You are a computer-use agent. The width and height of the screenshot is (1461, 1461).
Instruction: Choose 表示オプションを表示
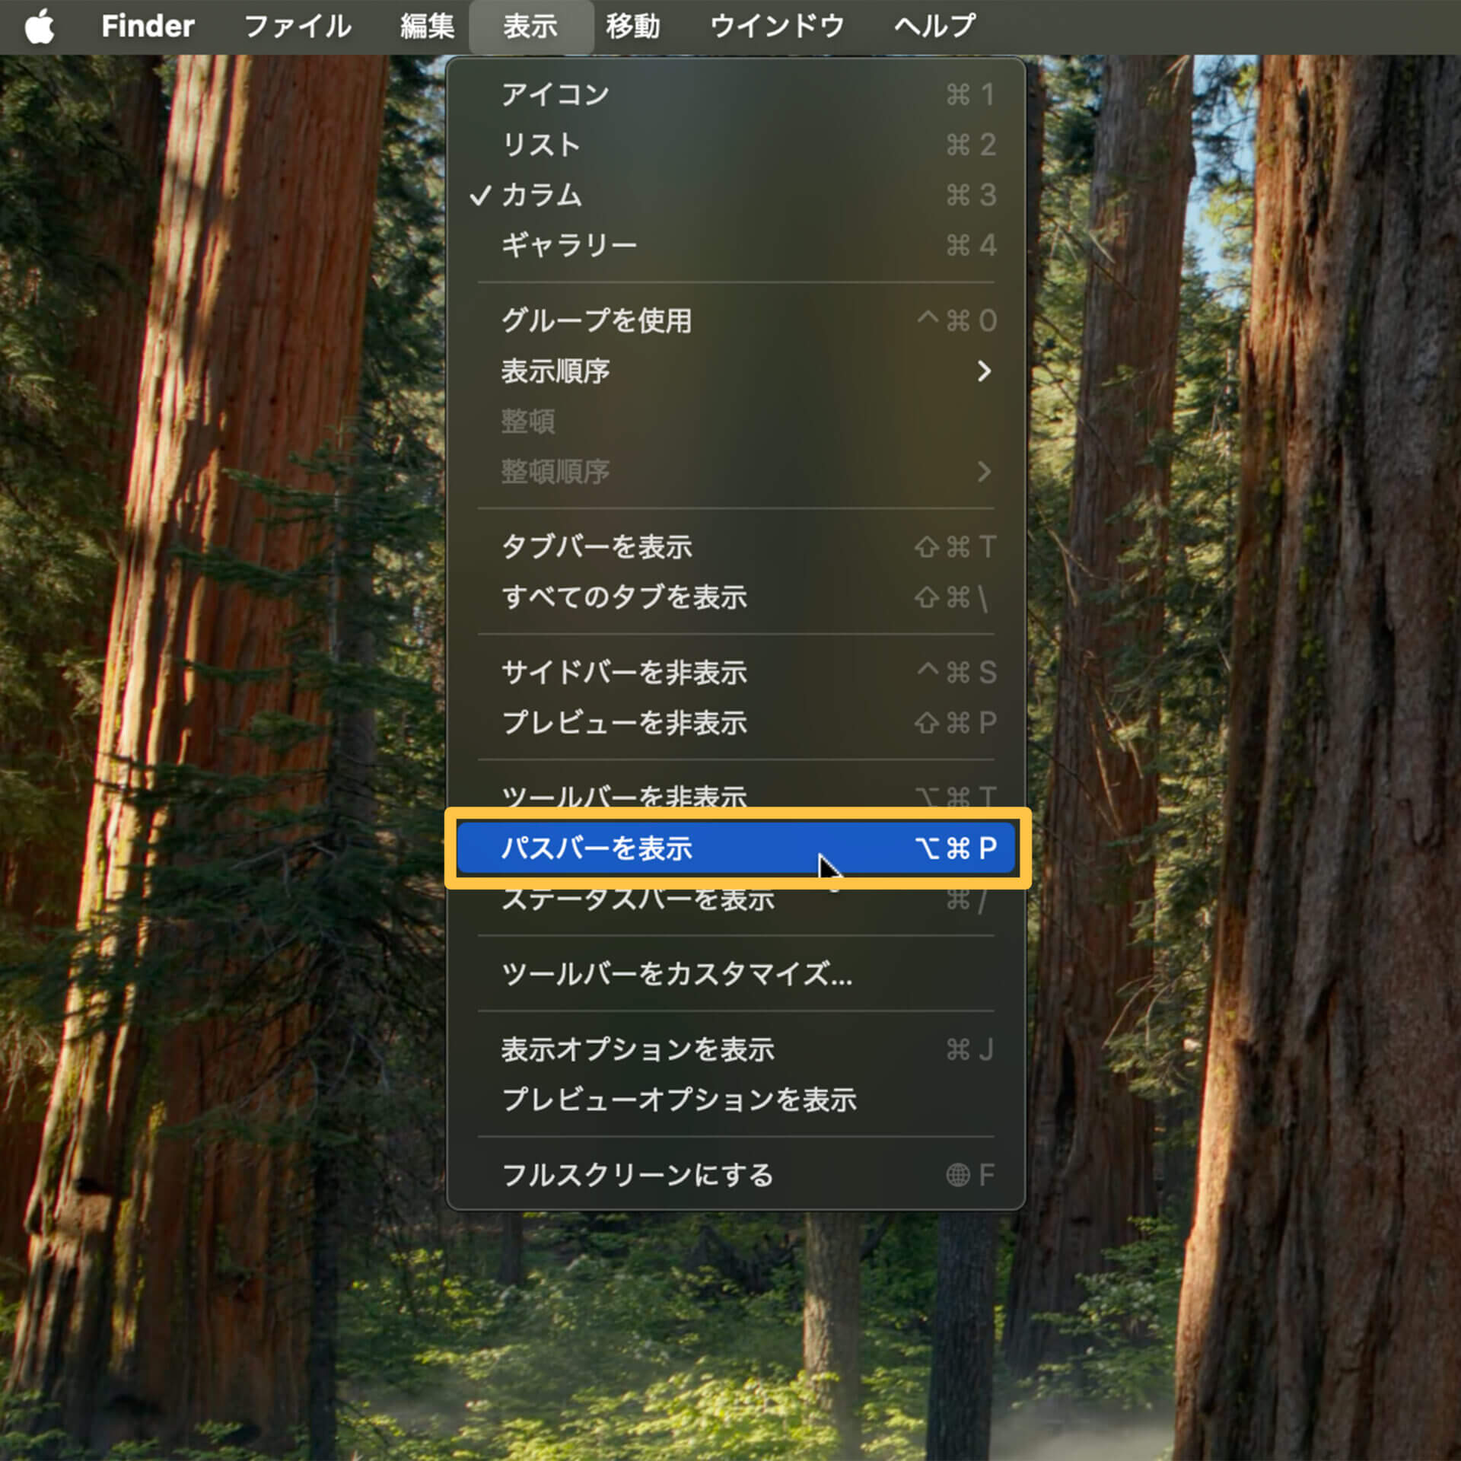[x=736, y=1049]
